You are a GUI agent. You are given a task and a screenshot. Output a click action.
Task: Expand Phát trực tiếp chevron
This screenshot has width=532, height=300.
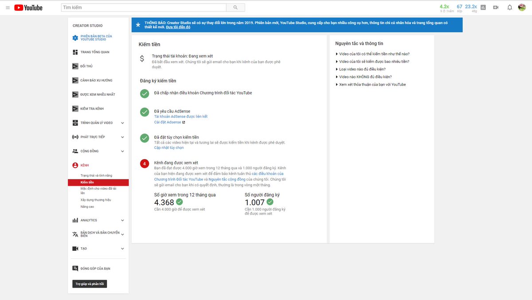(122, 137)
